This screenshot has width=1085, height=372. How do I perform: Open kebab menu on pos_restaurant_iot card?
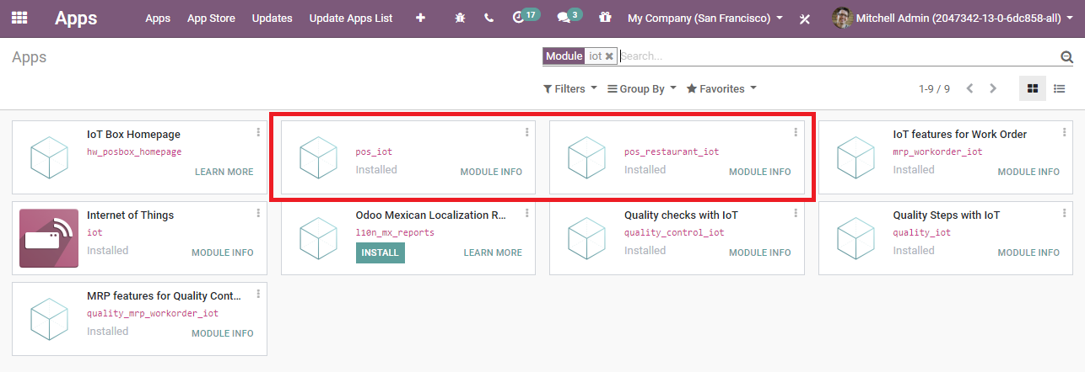point(796,132)
